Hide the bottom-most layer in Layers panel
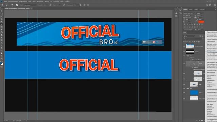 pyautogui.click(x=184, y=98)
